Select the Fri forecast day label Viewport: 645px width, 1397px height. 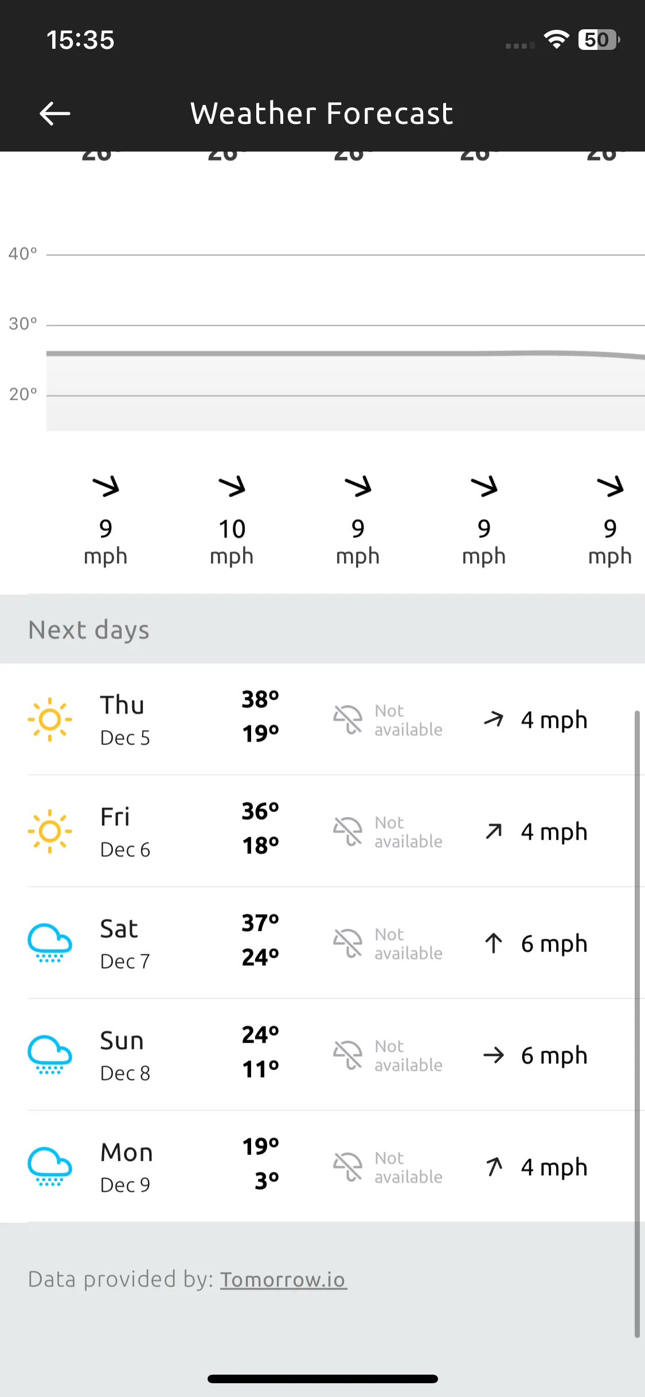115,817
